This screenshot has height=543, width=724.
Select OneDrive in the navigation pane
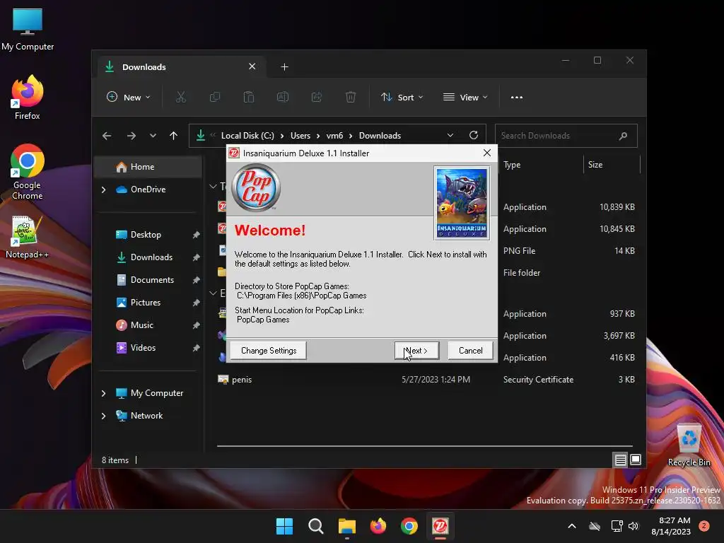tap(148, 189)
